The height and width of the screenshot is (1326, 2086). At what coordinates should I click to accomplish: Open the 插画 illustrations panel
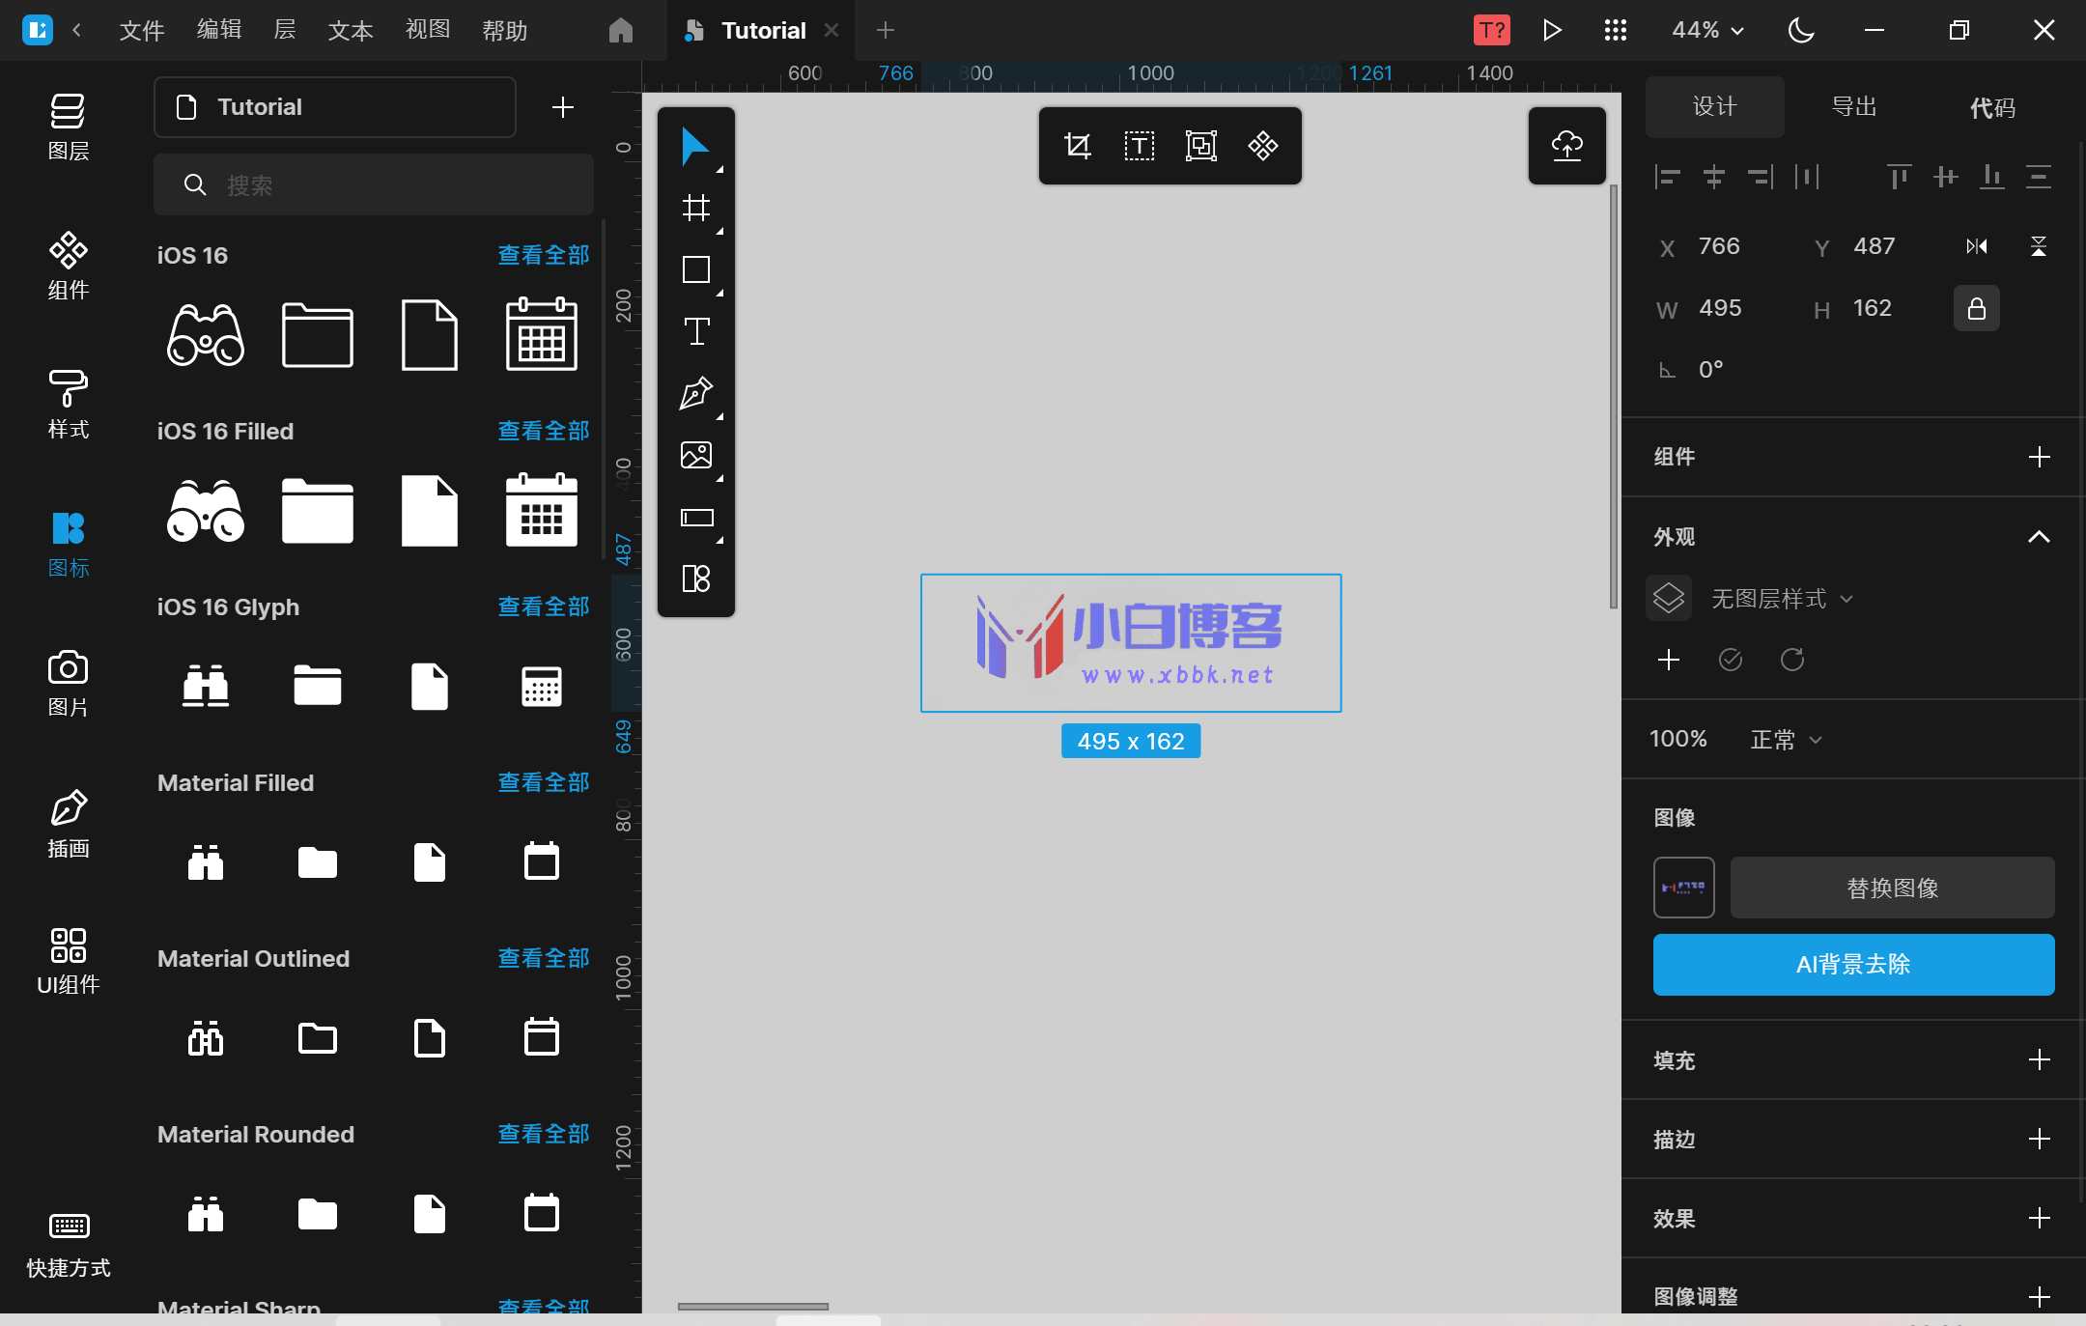[68, 823]
